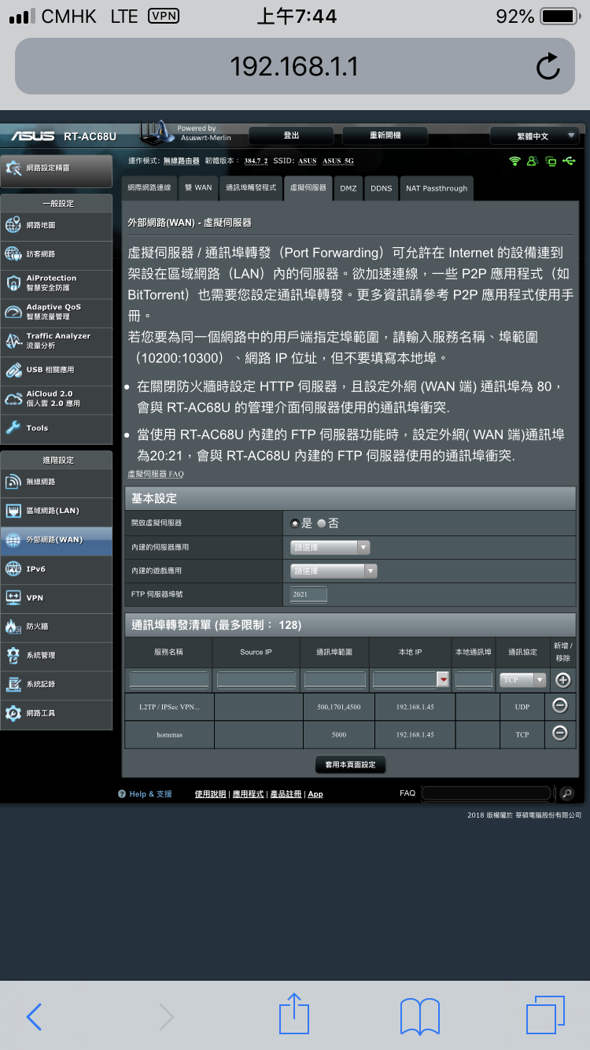This screenshot has height=1050, width=590.
Task: Click the Source IP input field
Action: click(256, 680)
